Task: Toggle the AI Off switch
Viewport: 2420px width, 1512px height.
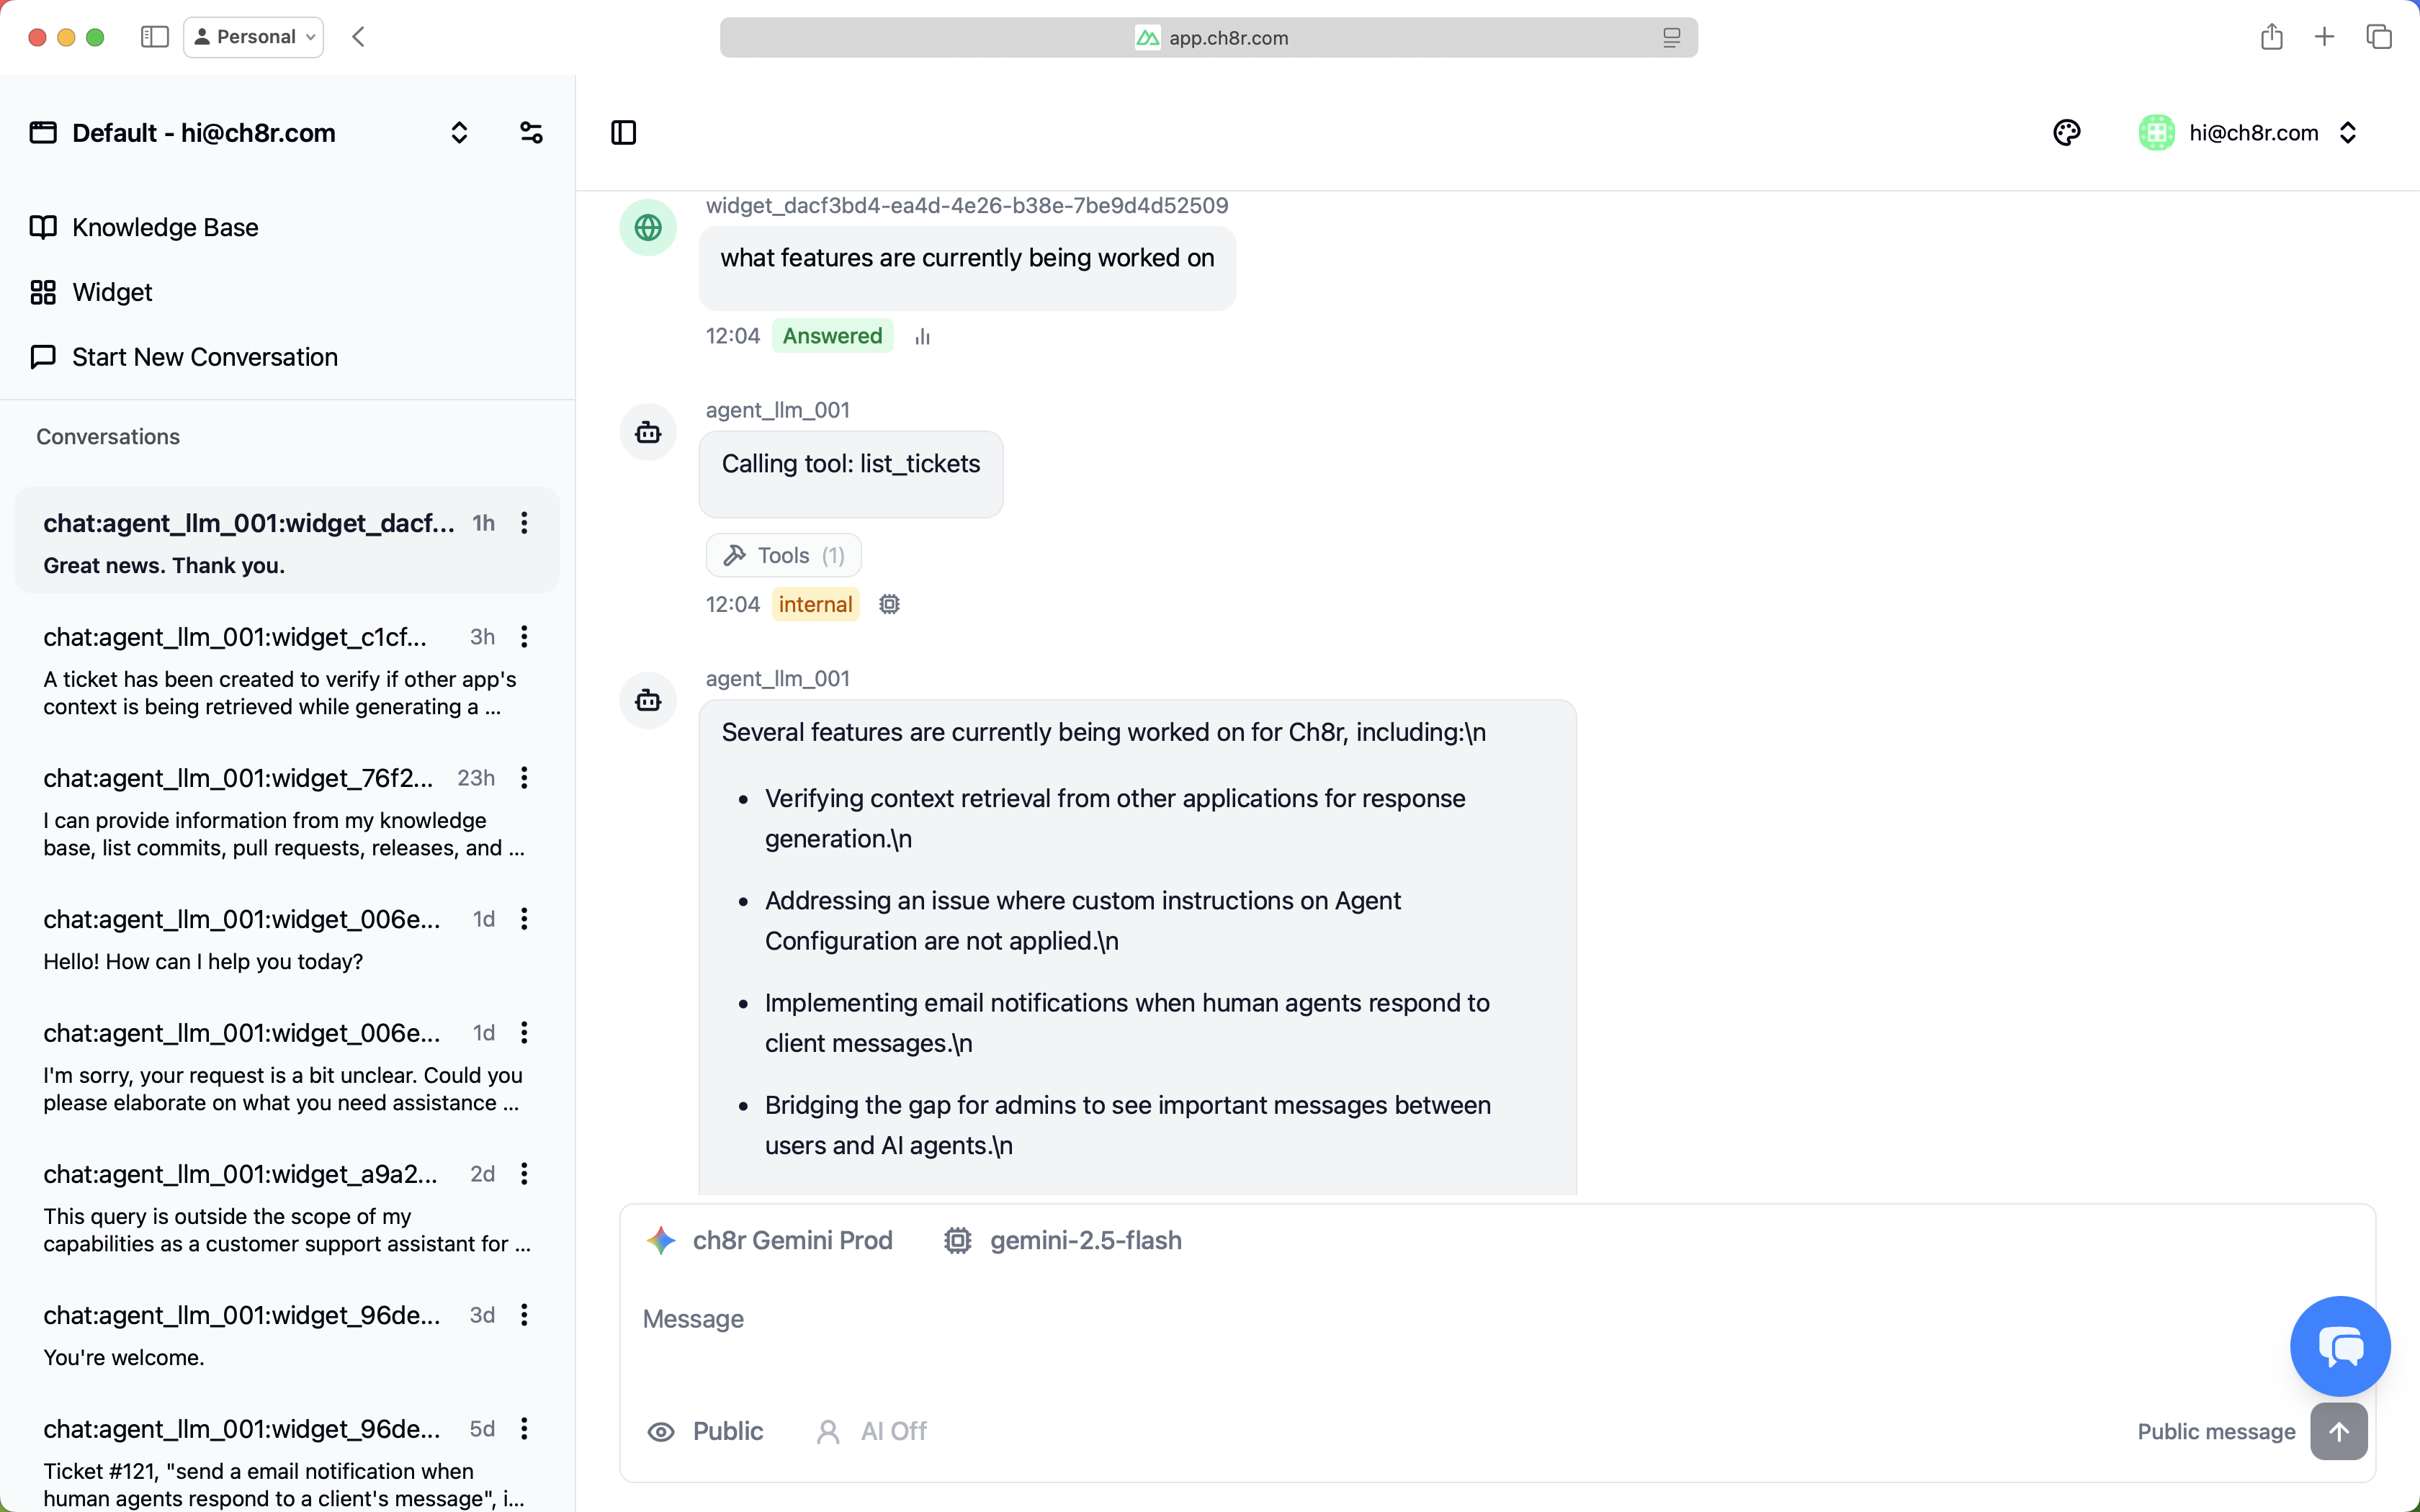Action: (x=872, y=1431)
